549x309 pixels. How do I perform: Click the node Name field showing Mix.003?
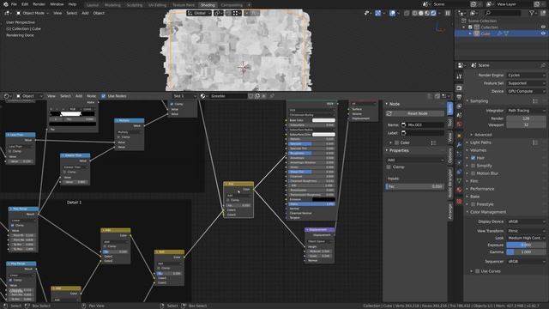click(422, 124)
